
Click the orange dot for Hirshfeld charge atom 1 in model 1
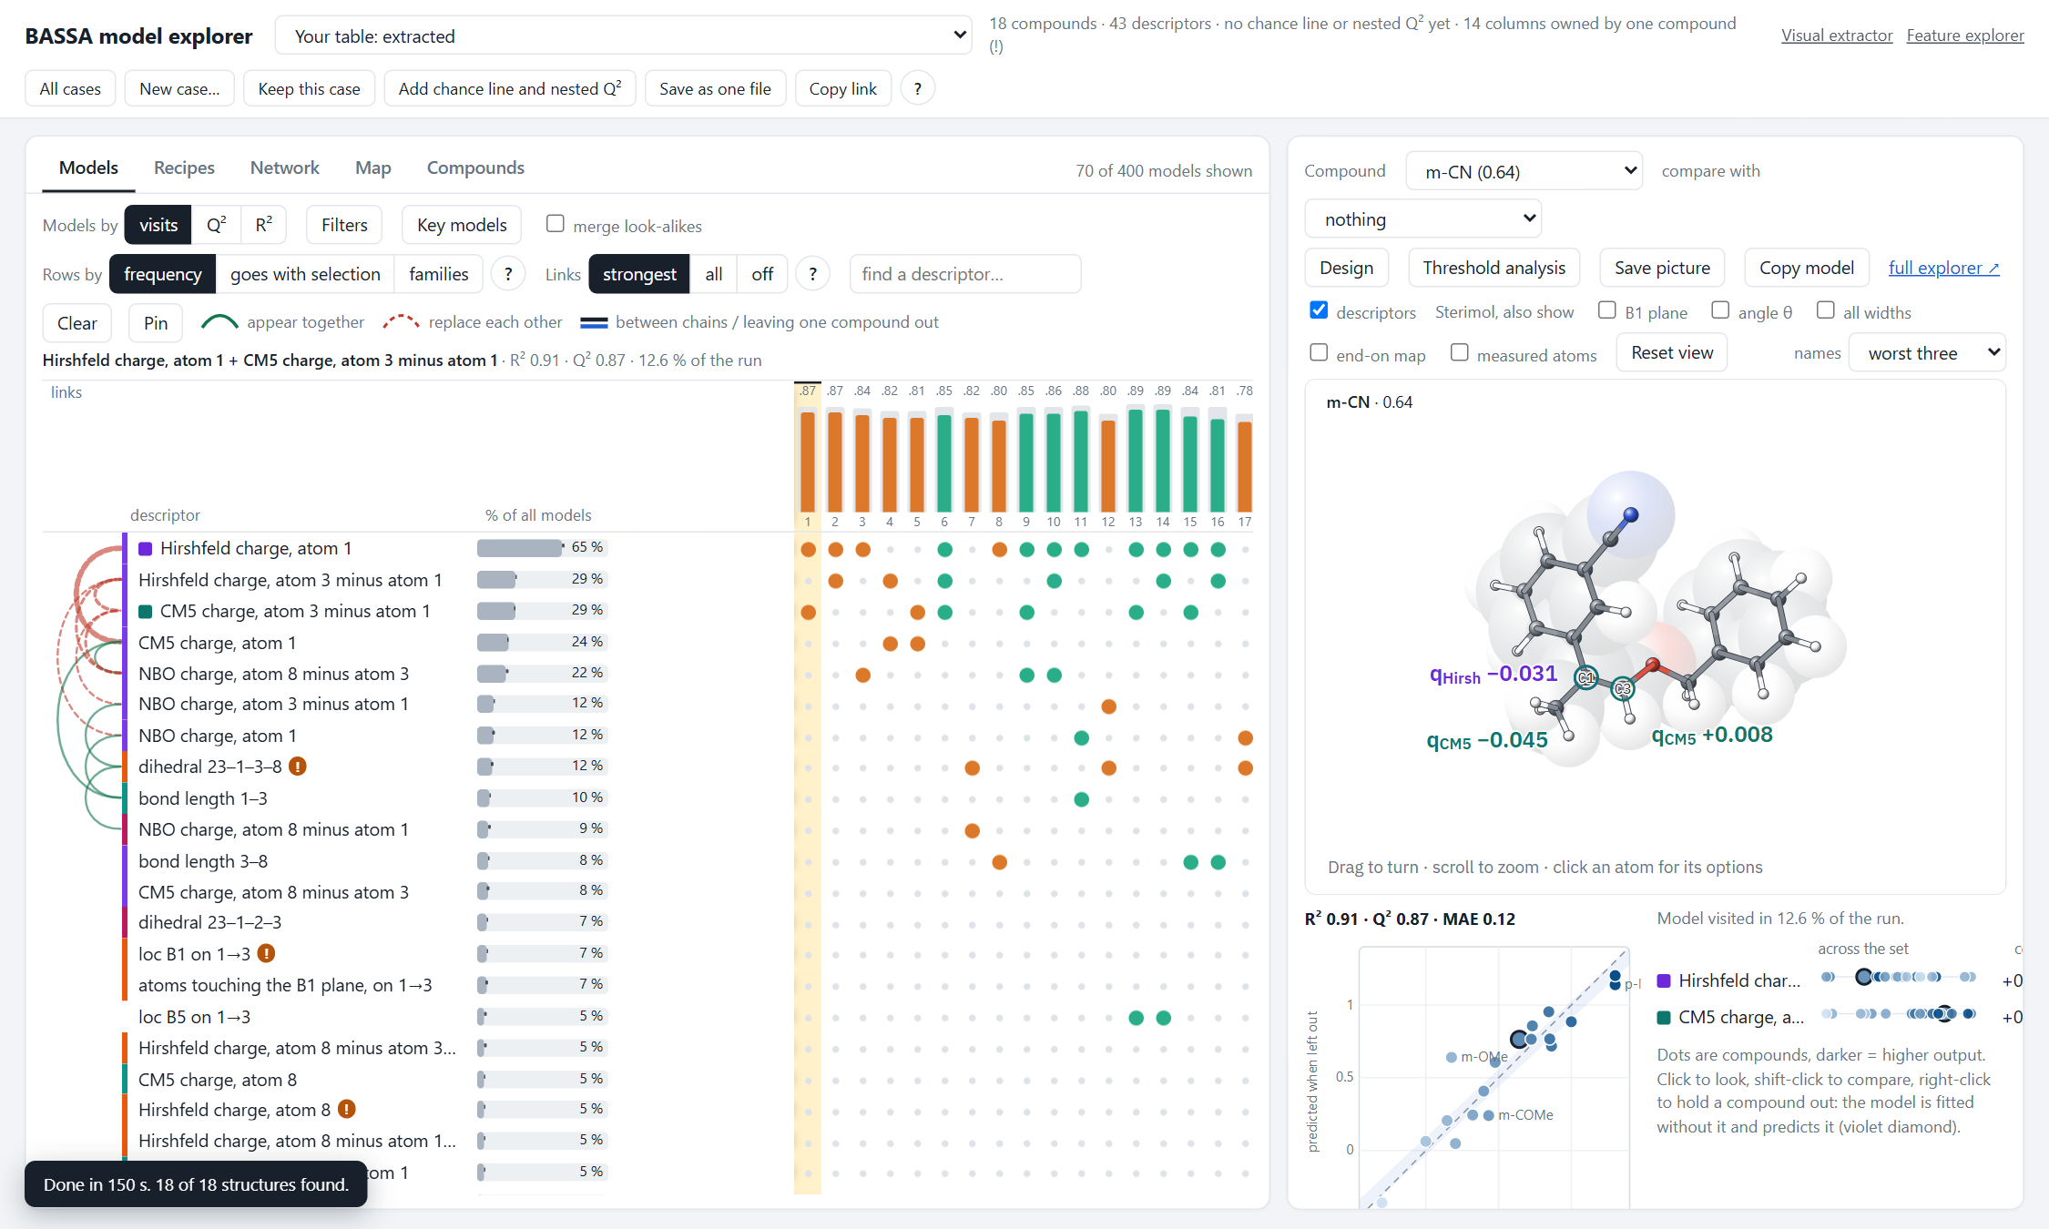[x=808, y=549]
